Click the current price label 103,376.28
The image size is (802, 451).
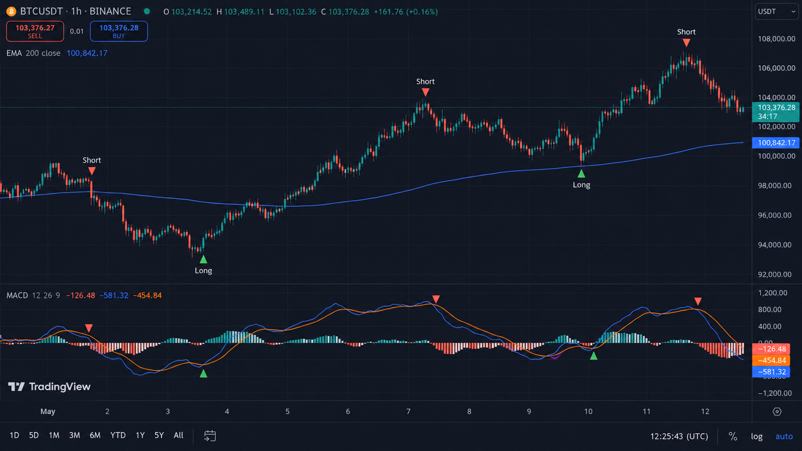point(776,112)
